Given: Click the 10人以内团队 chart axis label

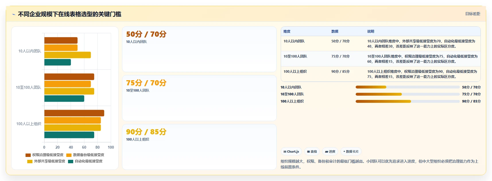Looking at the screenshot, I should [x=30, y=51].
